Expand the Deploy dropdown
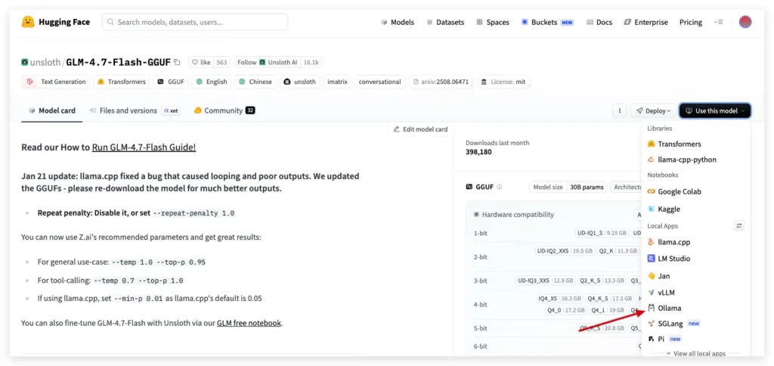The height and width of the screenshot is (366, 774). point(653,110)
